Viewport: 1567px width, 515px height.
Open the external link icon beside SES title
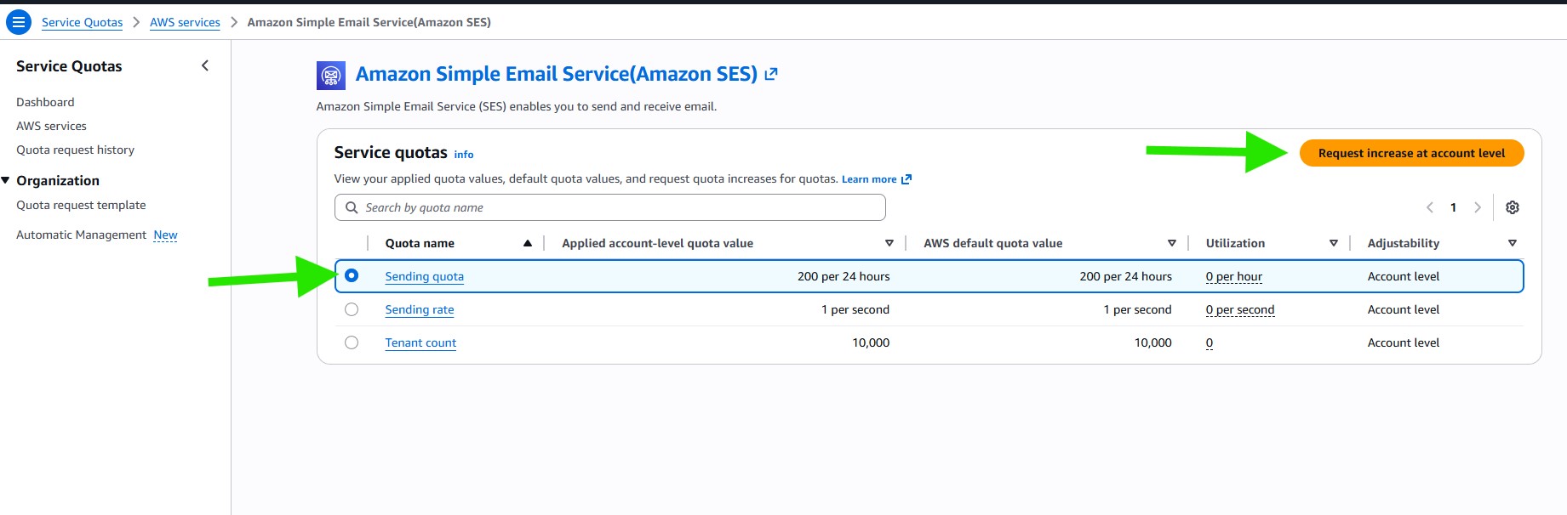click(771, 75)
